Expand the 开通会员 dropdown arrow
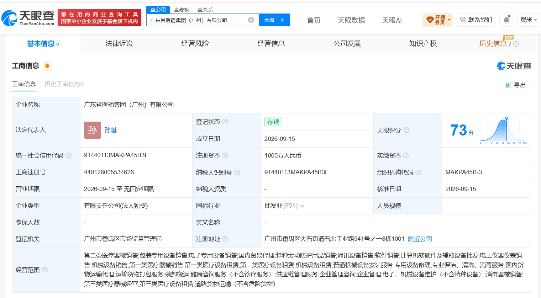This screenshot has height=298, width=541. (449, 20)
